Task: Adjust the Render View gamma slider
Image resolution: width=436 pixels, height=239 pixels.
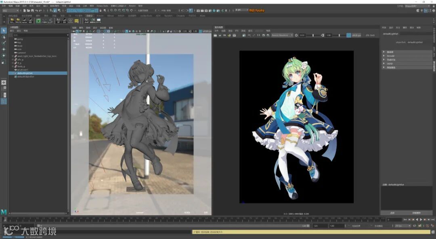Action: coord(339,35)
